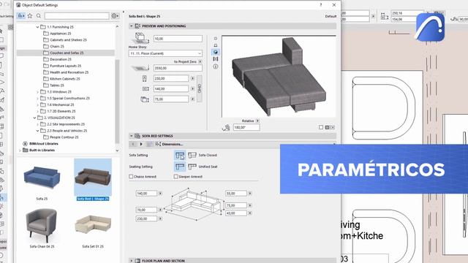Expand 1.5 Special Constructions 25 folder
Viewport: 468px width, 263px height.
click(37, 99)
